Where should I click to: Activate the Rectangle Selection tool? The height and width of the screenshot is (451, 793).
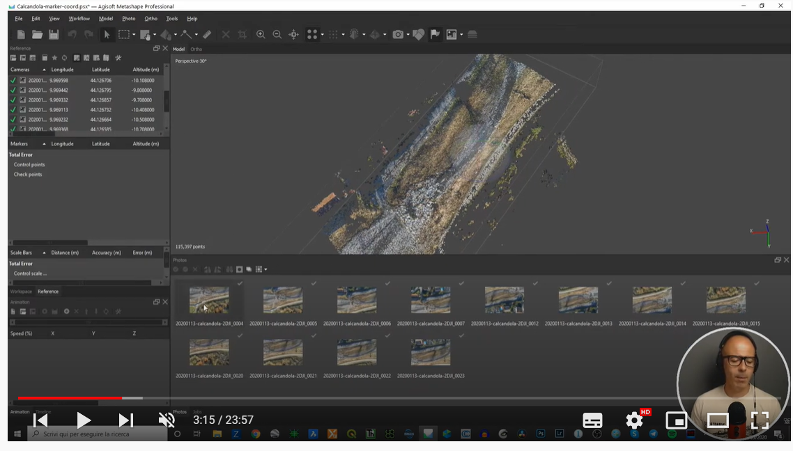pyautogui.click(x=125, y=34)
